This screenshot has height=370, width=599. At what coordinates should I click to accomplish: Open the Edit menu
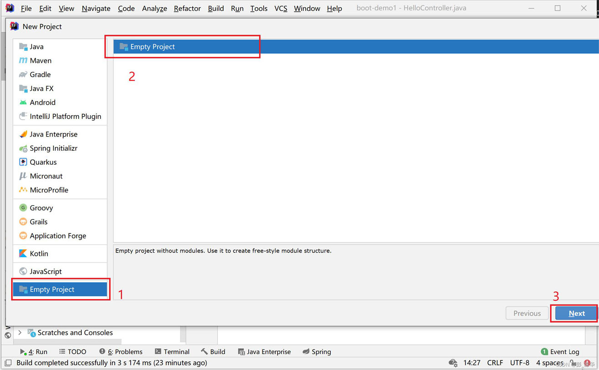click(45, 8)
